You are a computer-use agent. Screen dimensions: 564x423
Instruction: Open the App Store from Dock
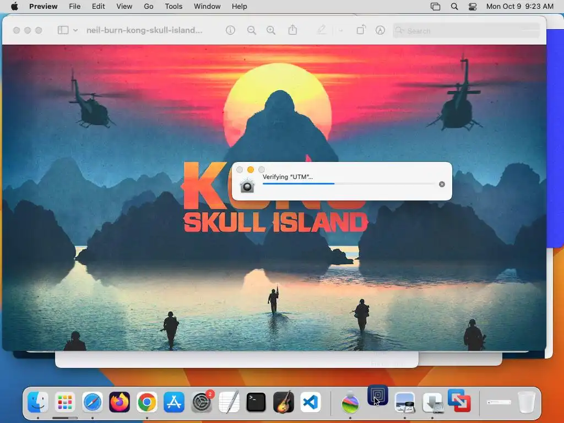tap(174, 402)
